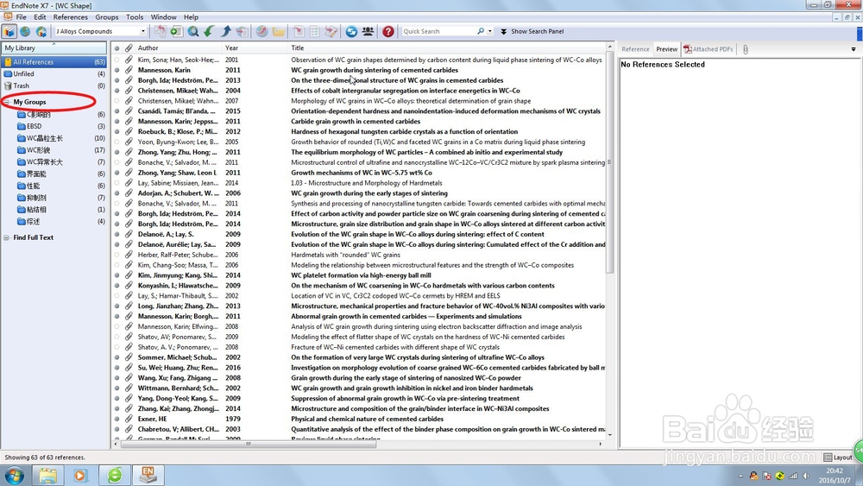Select Integrated Library & Online Search Mode icon
863x486 pixels.
(x=41, y=31)
